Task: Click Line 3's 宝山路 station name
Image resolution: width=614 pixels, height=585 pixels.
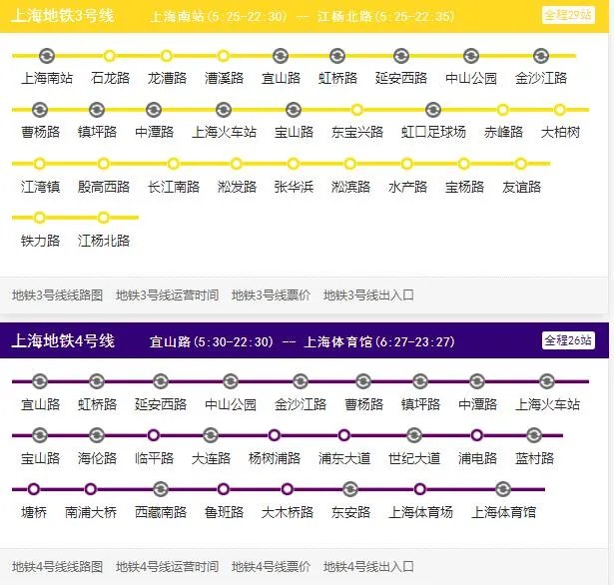Action: [x=294, y=132]
